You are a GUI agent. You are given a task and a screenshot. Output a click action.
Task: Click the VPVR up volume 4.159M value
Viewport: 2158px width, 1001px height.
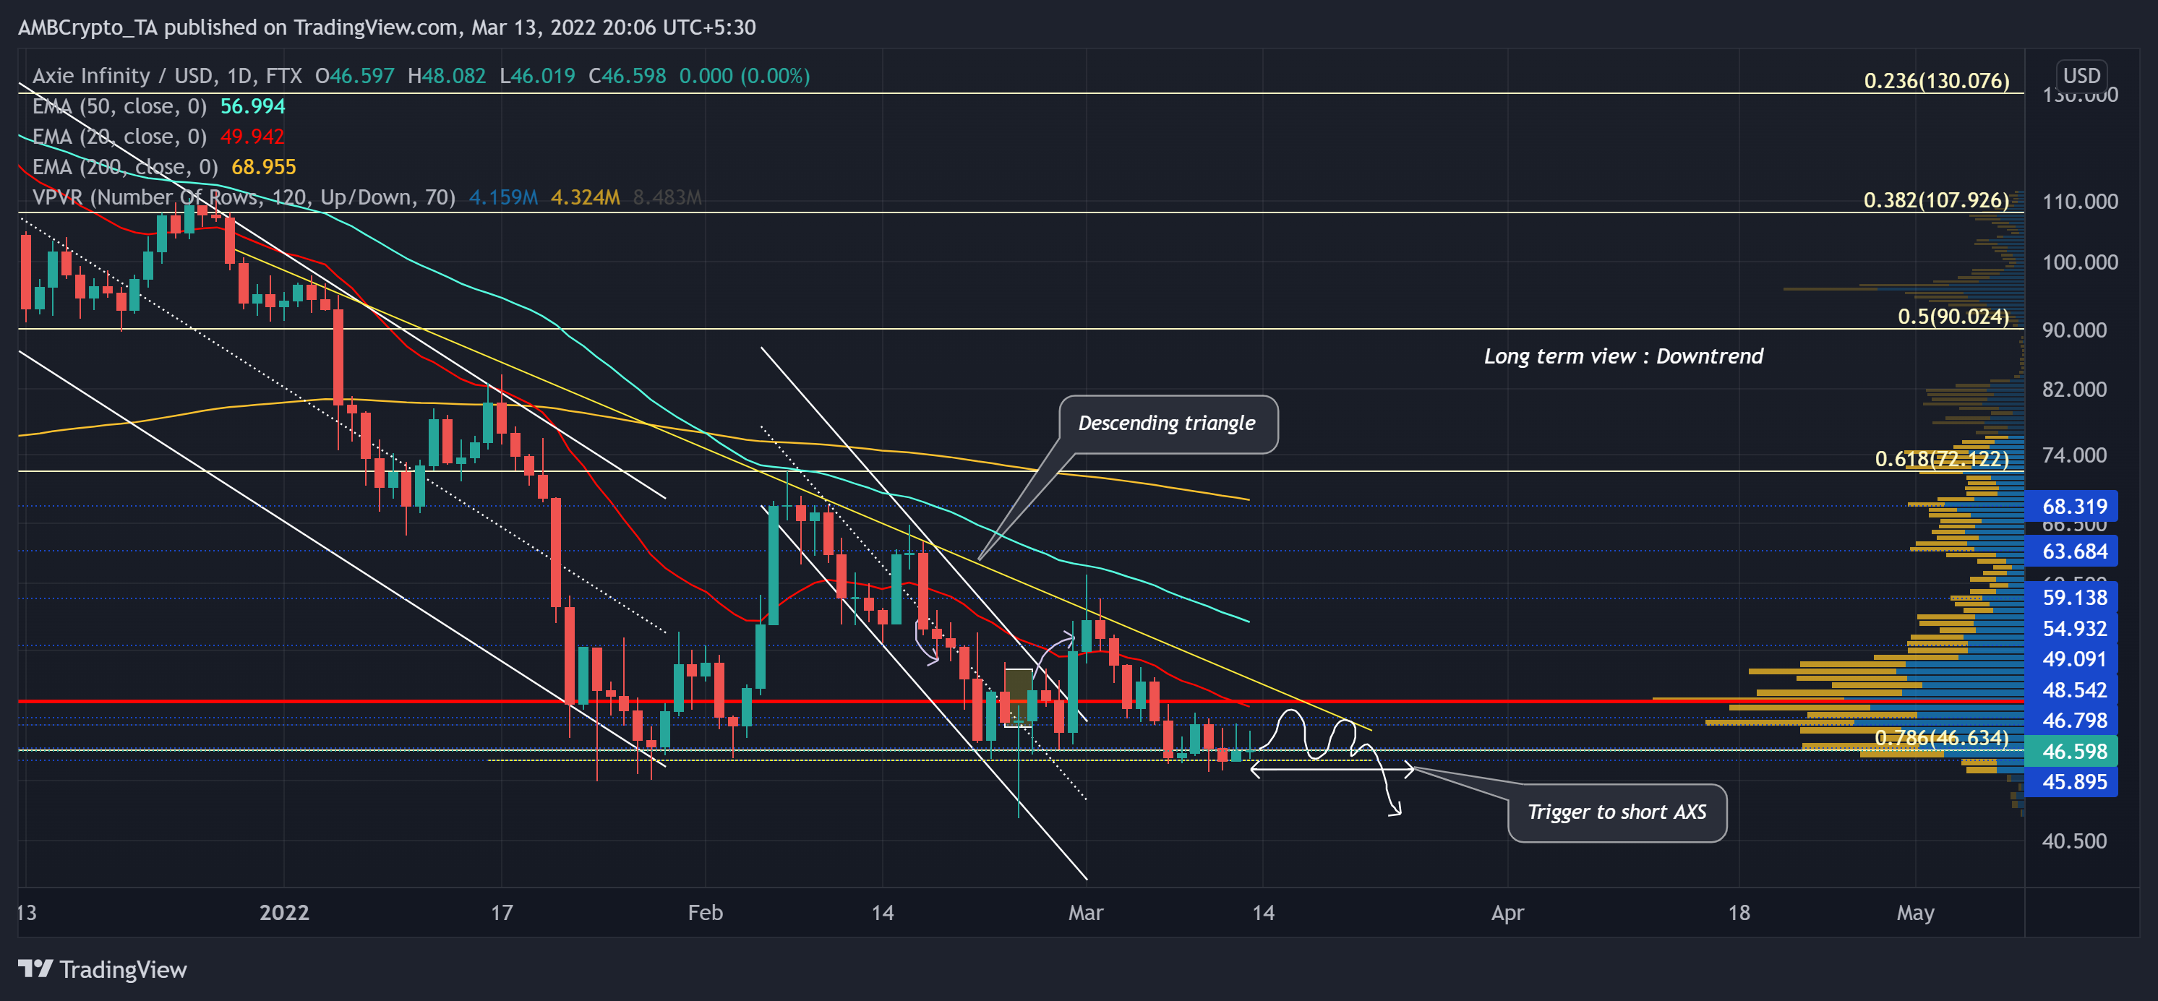[503, 197]
